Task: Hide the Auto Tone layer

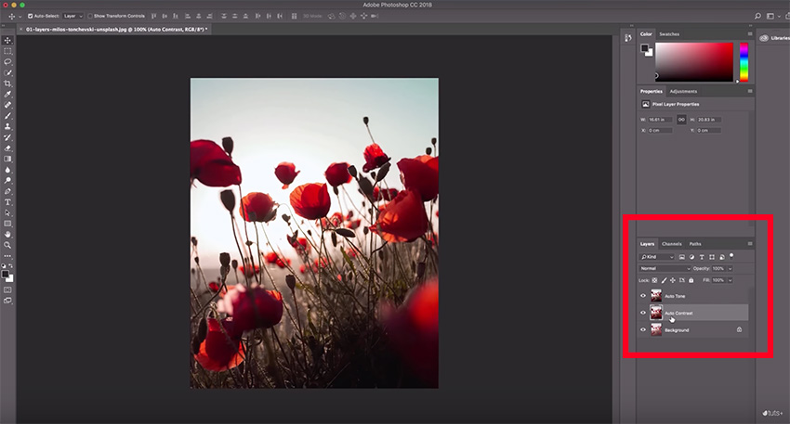Action: (642, 296)
